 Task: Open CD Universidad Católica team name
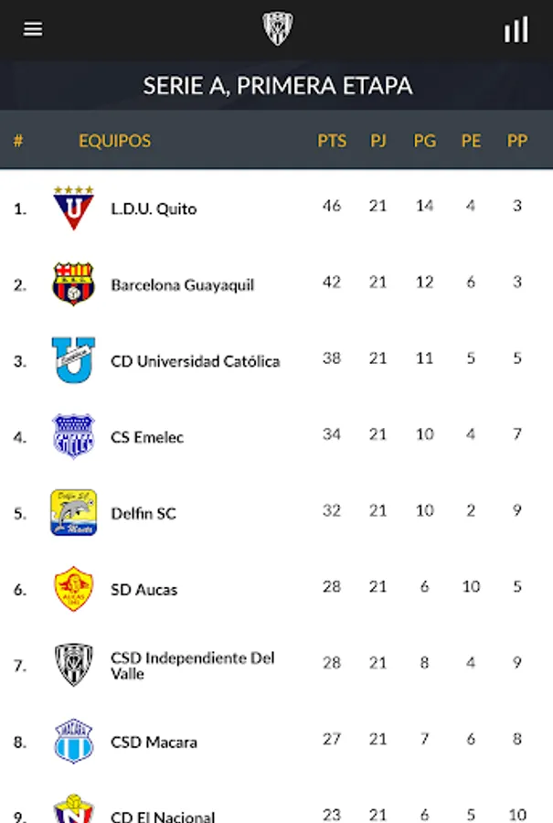[x=195, y=361]
